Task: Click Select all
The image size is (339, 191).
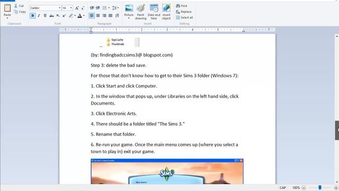Action: pos(184,18)
